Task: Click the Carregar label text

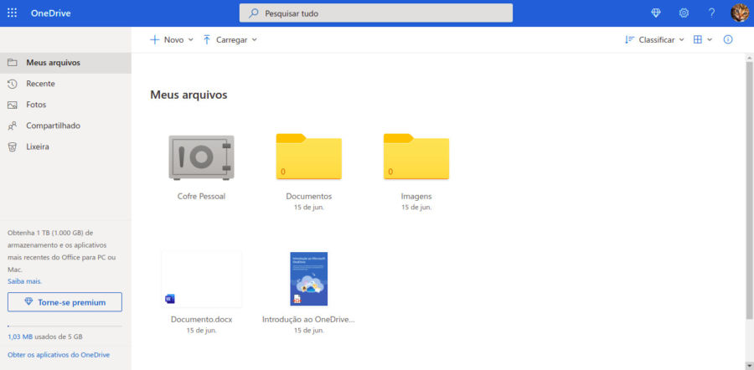Action: 232,40
